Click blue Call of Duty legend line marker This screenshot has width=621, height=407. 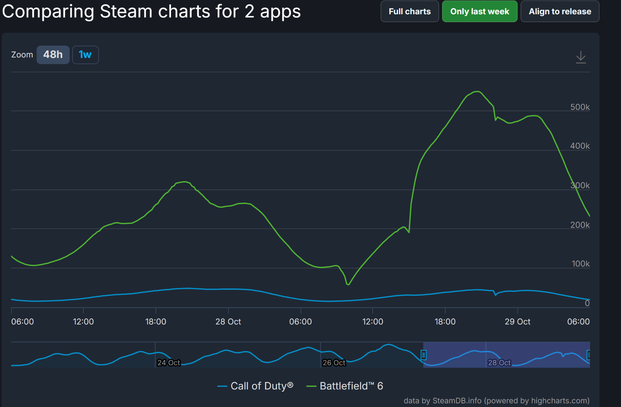click(x=222, y=386)
